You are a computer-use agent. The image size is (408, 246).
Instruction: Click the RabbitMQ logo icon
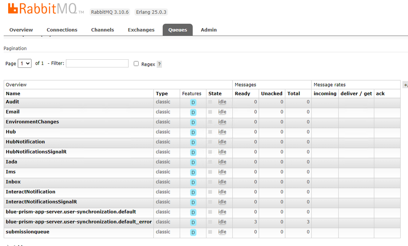13,9
